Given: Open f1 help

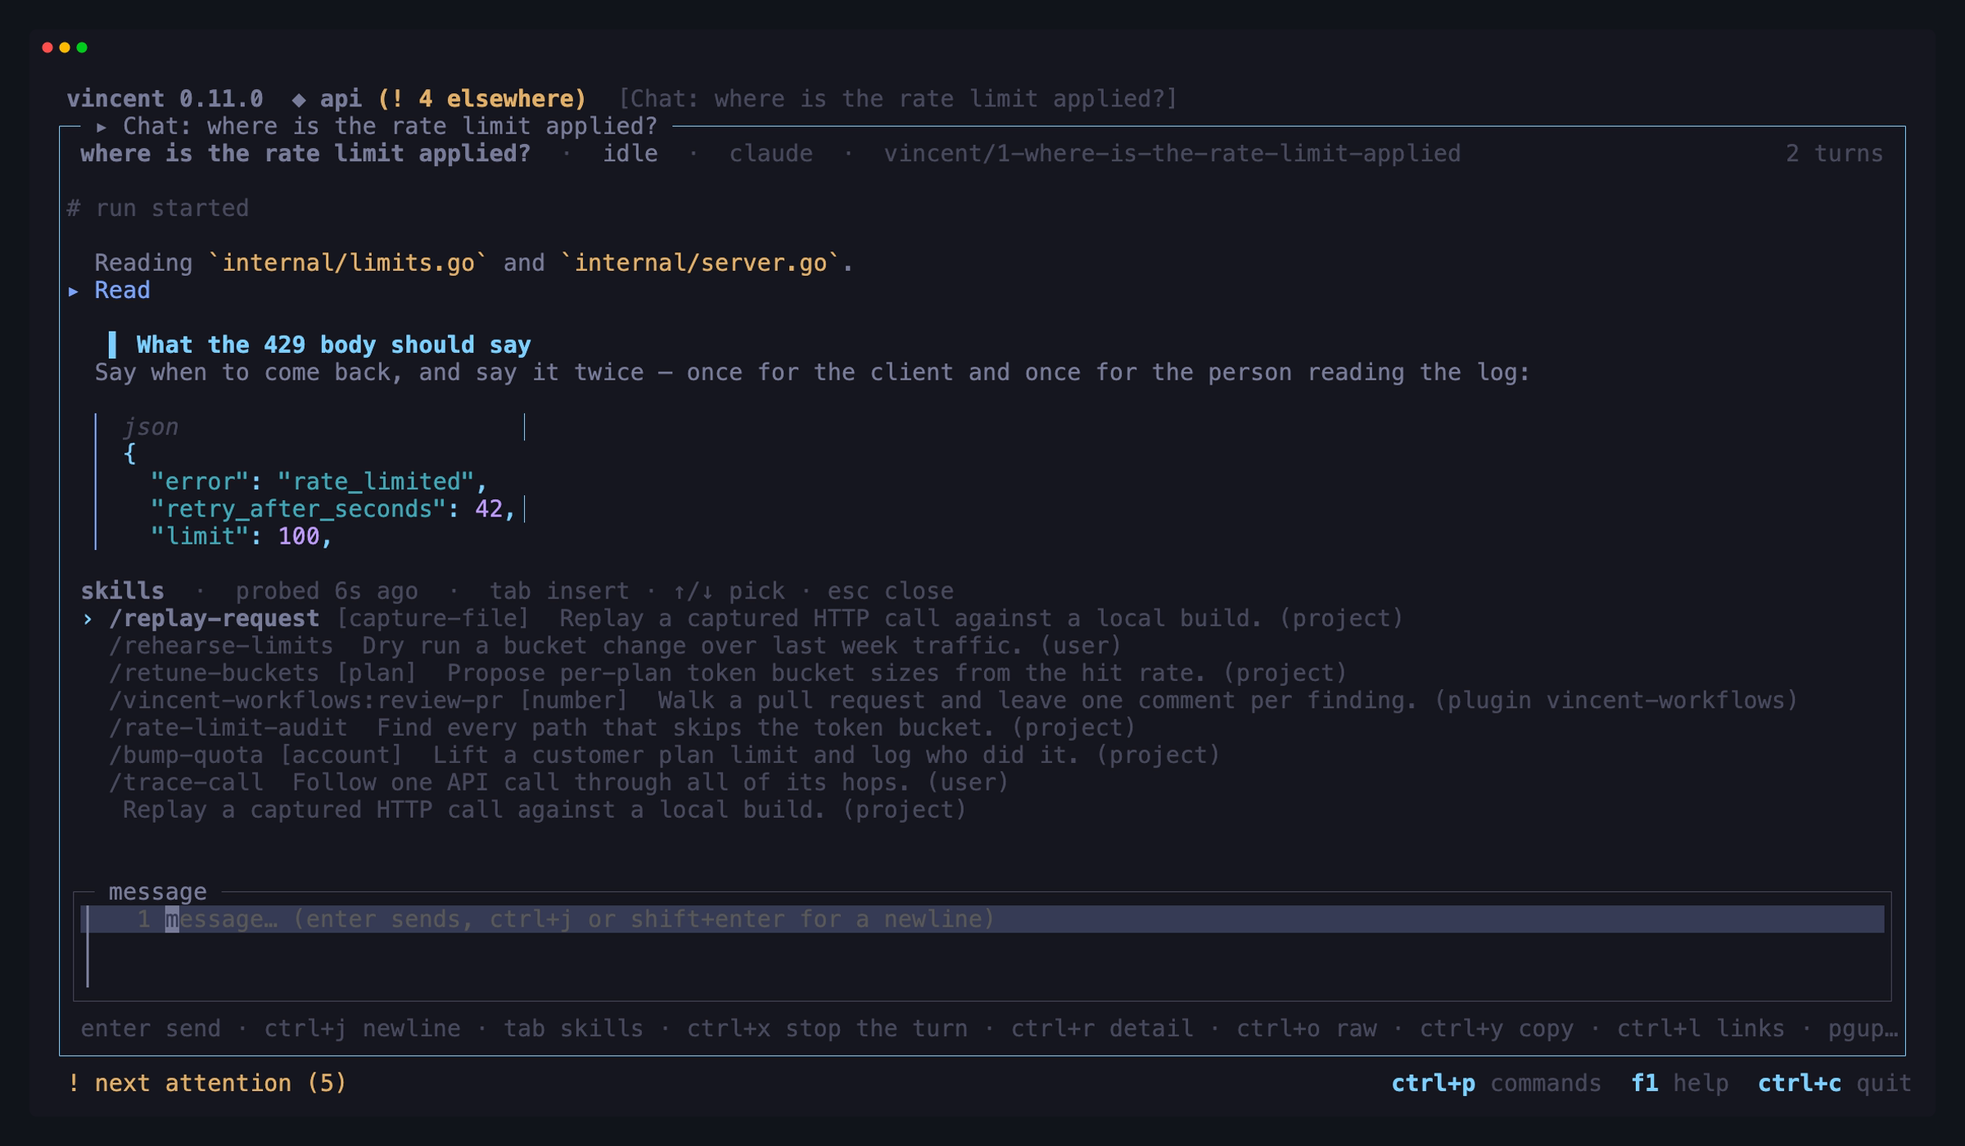Looking at the screenshot, I should tap(1679, 1083).
